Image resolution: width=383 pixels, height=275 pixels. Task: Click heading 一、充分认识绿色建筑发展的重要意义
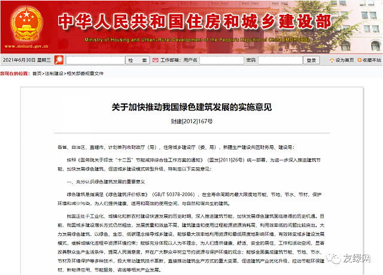pyautogui.click(x=106, y=182)
